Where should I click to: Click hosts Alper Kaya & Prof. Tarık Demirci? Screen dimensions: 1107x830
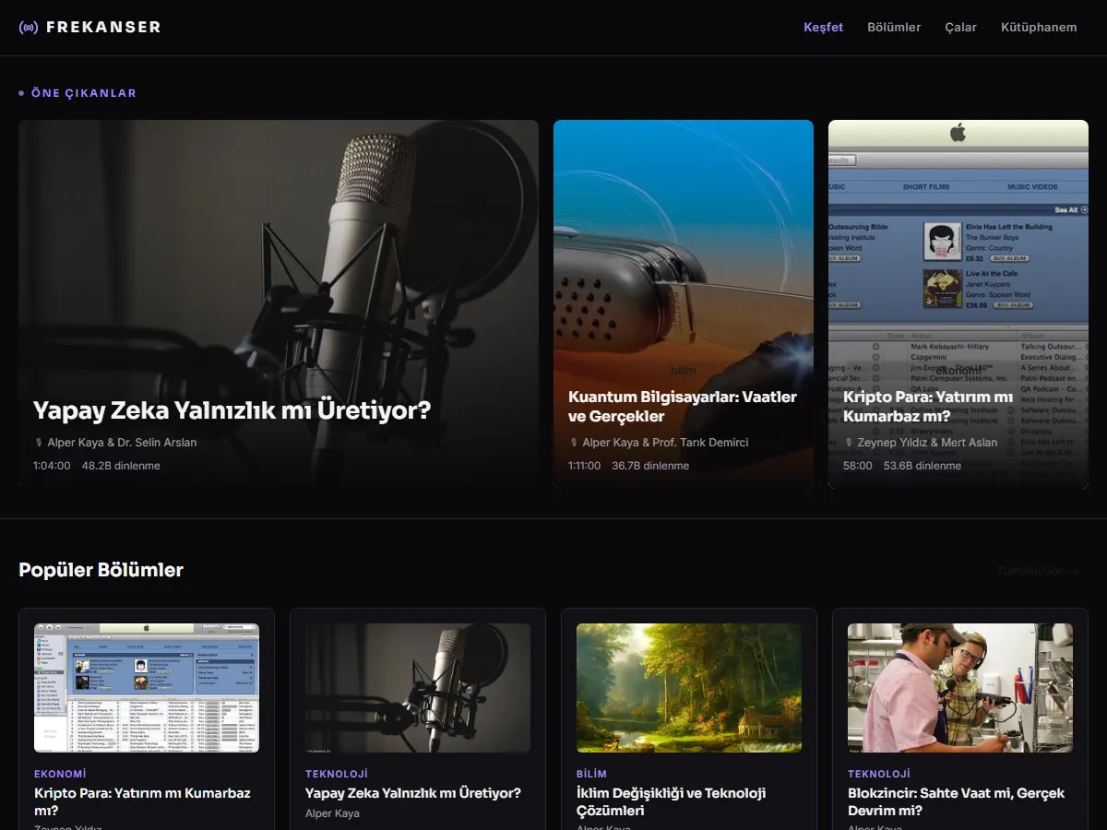pyautogui.click(x=665, y=443)
